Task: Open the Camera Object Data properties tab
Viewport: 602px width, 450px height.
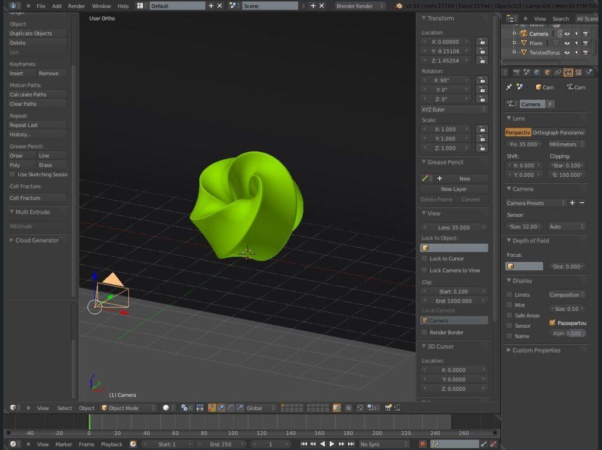Action: click(568, 72)
